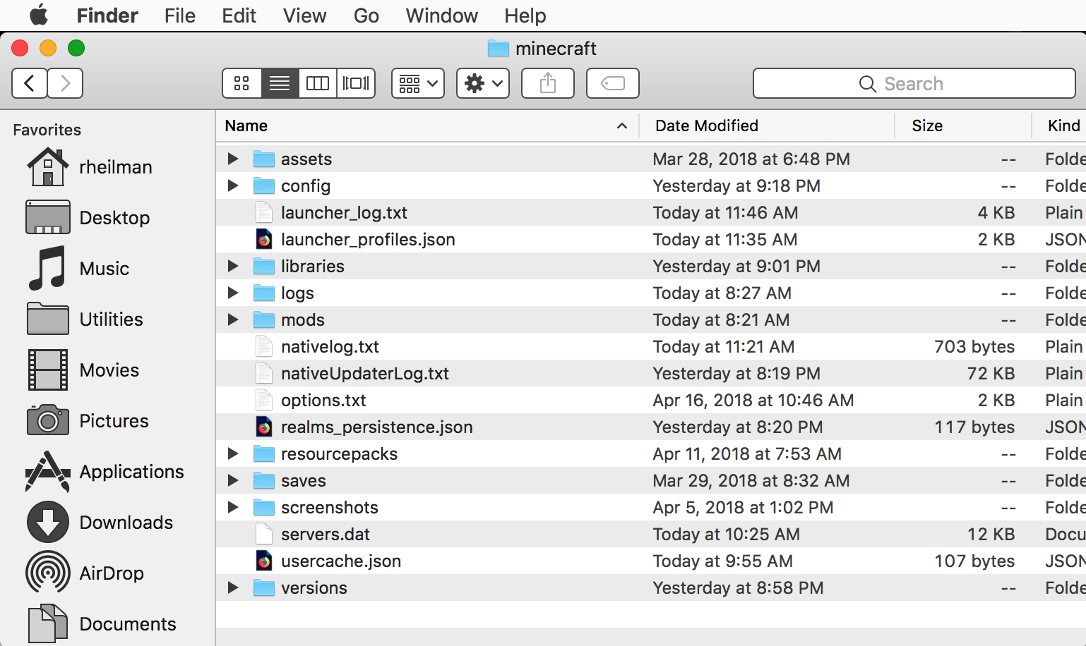Open Movies in the sidebar
Viewport: 1086px width, 646px height.
pos(83,370)
